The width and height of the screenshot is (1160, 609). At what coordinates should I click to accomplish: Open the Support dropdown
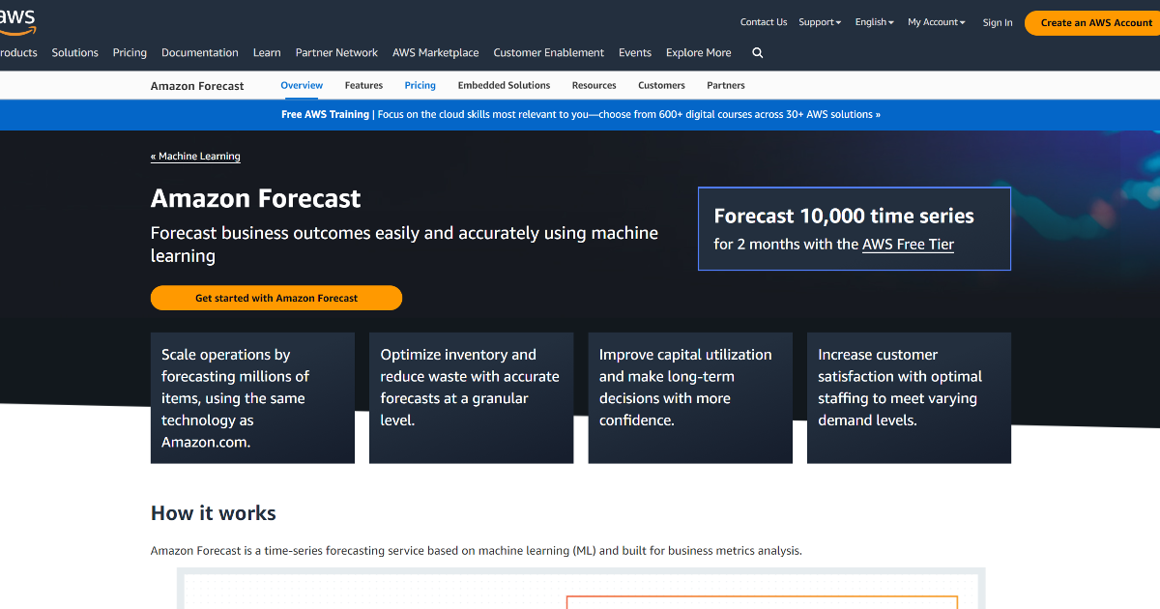pos(818,21)
